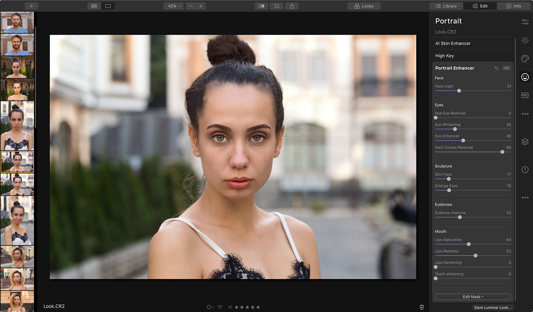The height and width of the screenshot is (312, 533).
Task: Open the Info tab
Action: tap(514, 6)
